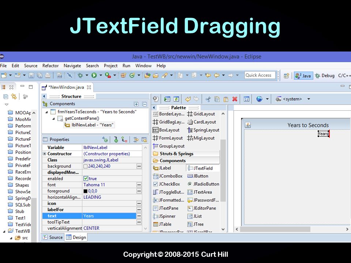Switch to the Debug perspective
The width and height of the screenshot is (351, 263).
pos(325,76)
